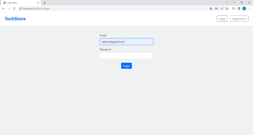This screenshot has width=253, height=135.
Task: Open the translate page icon
Action: point(211,9)
